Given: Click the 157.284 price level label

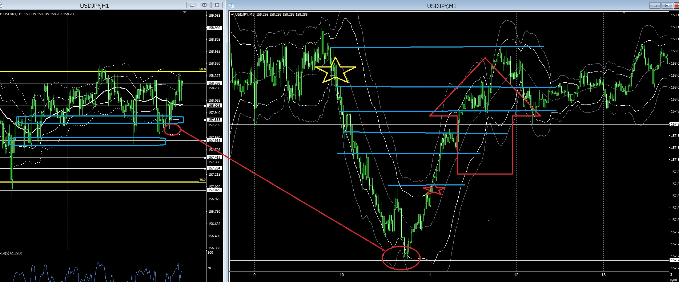Looking at the screenshot, I should 214,168.
